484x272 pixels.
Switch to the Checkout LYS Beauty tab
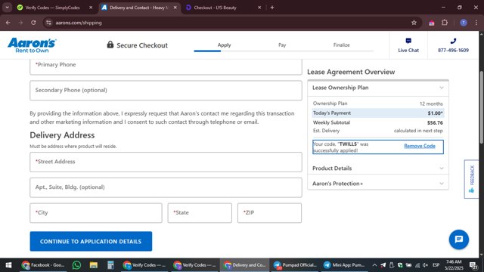[215, 8]
